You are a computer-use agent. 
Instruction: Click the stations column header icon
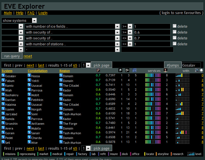tap(134, 70)
